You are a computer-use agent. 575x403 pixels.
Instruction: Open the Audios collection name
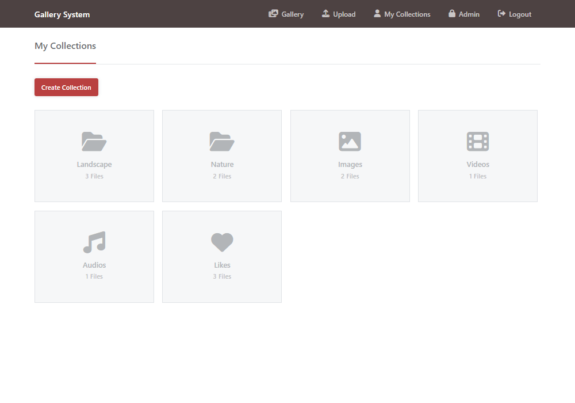tap(94, 265)
